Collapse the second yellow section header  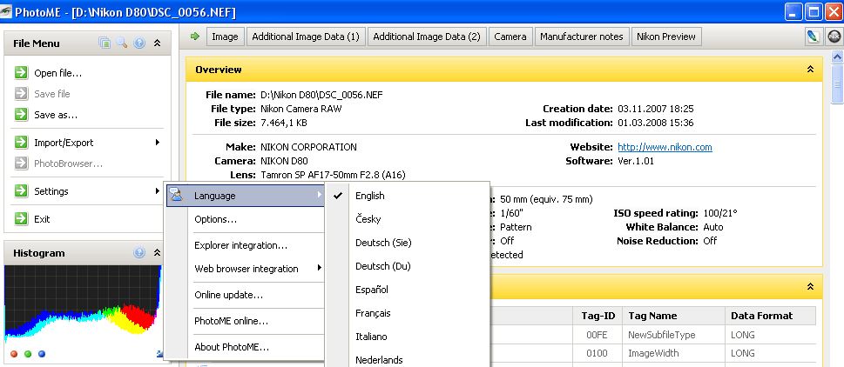[x=810, y=287]
